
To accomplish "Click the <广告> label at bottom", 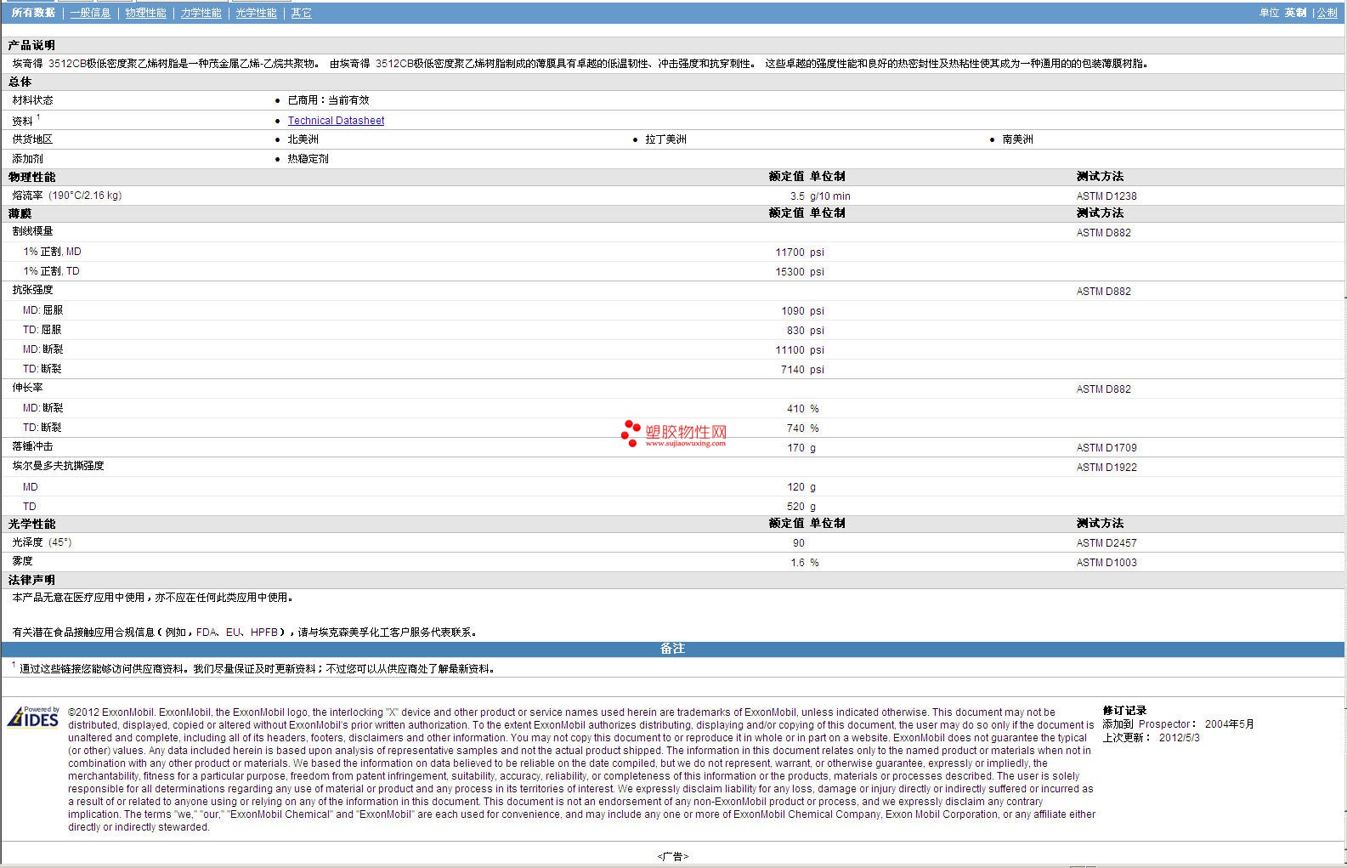I will [x=672, y=856].
